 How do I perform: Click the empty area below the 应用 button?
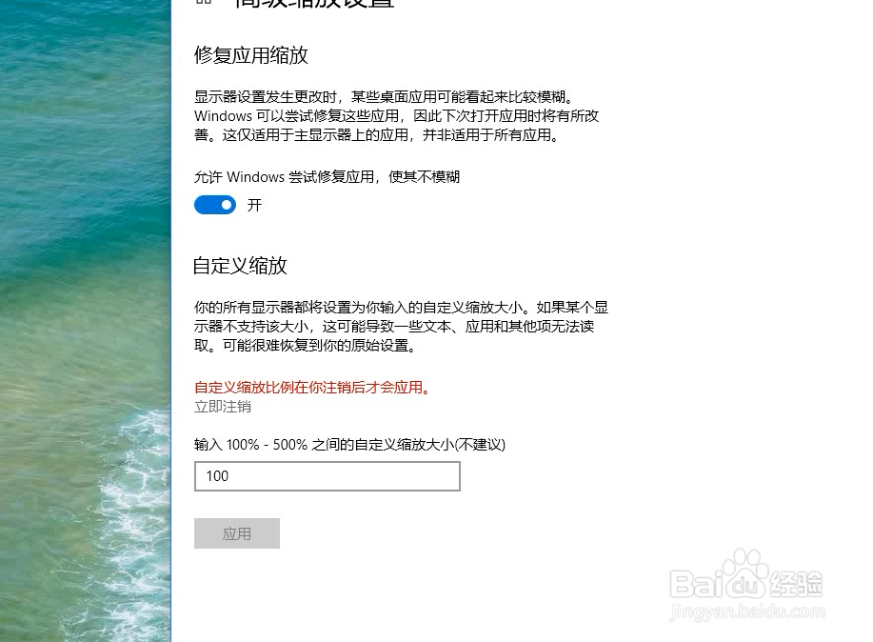[x=389, y=596]
